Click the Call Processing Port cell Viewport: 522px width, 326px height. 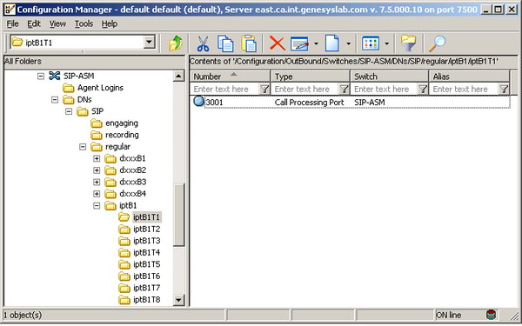[x=309, y=102]
